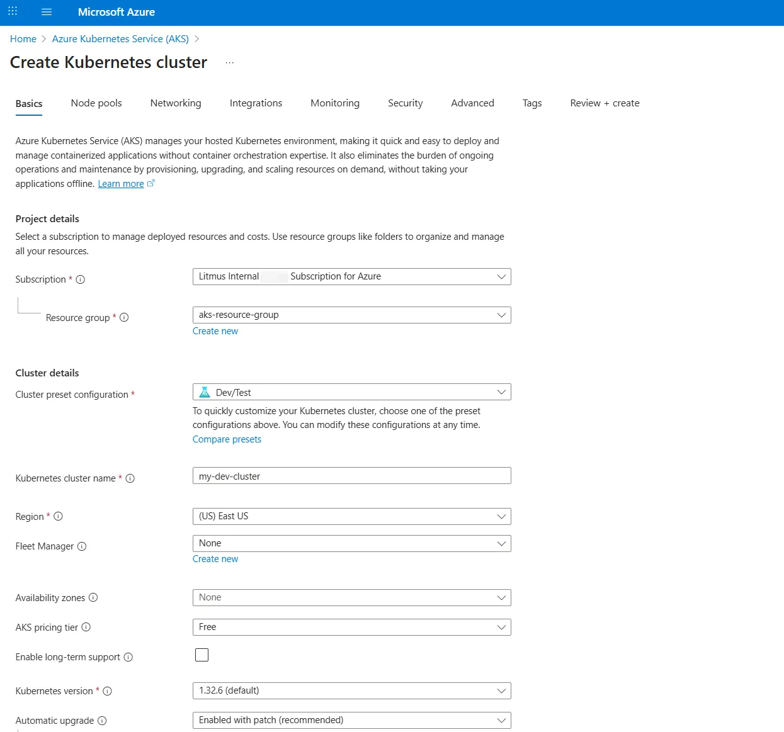This screenshot has width=784, height=732.
Task: Click the Project details heading
Action: pyautogui.click(x=47, y=219)
